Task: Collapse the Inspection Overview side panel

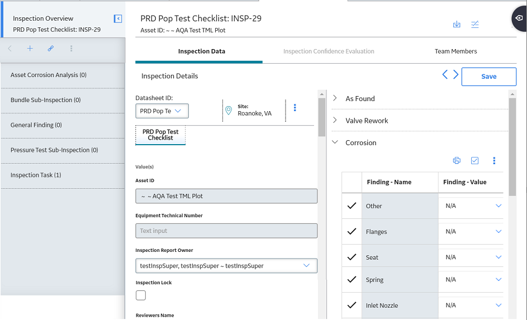Action: 118,19
